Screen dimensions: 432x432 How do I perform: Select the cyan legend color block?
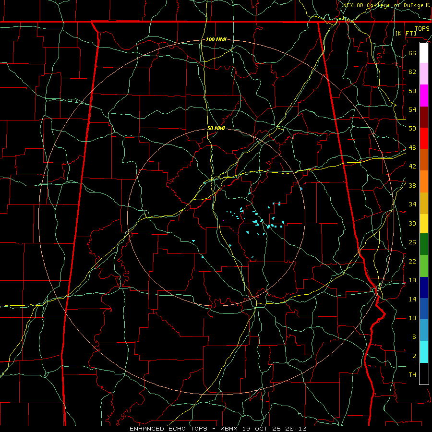[424, 352]
